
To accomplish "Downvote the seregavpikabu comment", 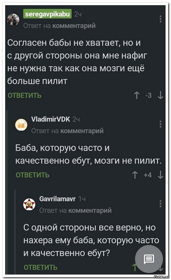I will coord(160,95).
